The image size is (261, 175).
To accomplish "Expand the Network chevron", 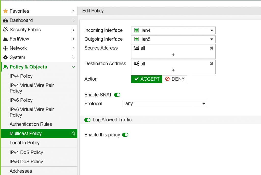I will click(73, 48).
